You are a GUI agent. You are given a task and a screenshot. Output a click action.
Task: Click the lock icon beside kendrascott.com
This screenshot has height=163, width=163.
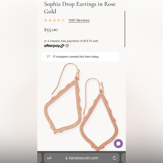tap(66, 158)
